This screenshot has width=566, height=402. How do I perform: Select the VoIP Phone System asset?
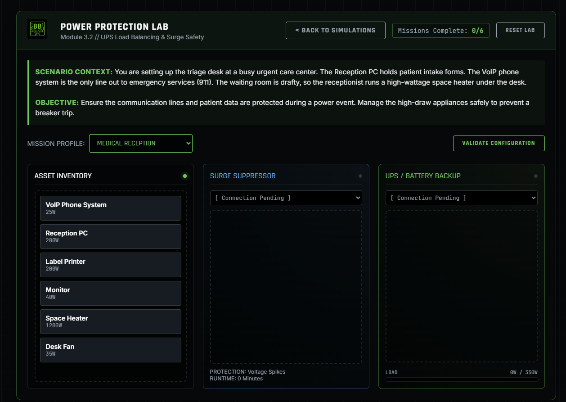pyautogui.click(x=110, y=208)
